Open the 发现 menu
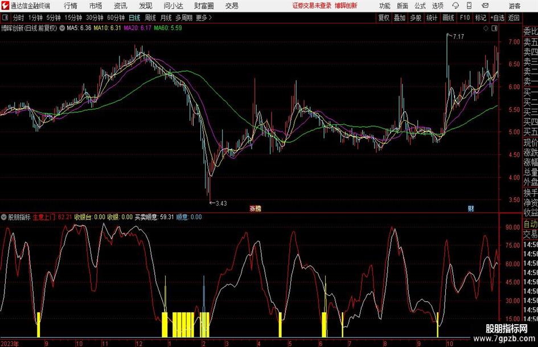The image size is (538, 347). pyautogui.click(x=146, y=6)
